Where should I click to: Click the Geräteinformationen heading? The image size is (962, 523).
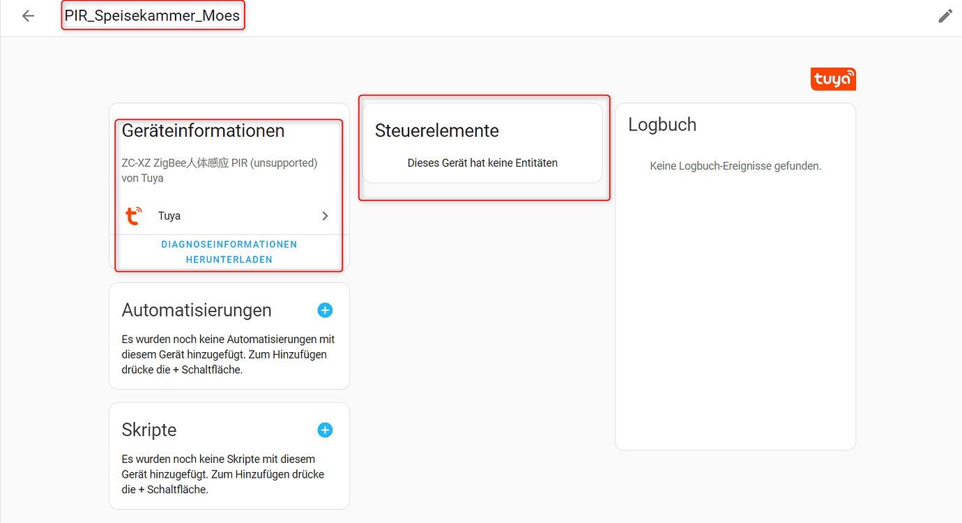[x=204, y=130]
